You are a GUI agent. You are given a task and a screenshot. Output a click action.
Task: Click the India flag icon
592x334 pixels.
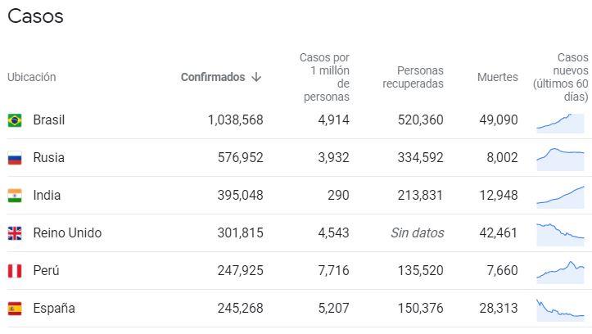15,196
